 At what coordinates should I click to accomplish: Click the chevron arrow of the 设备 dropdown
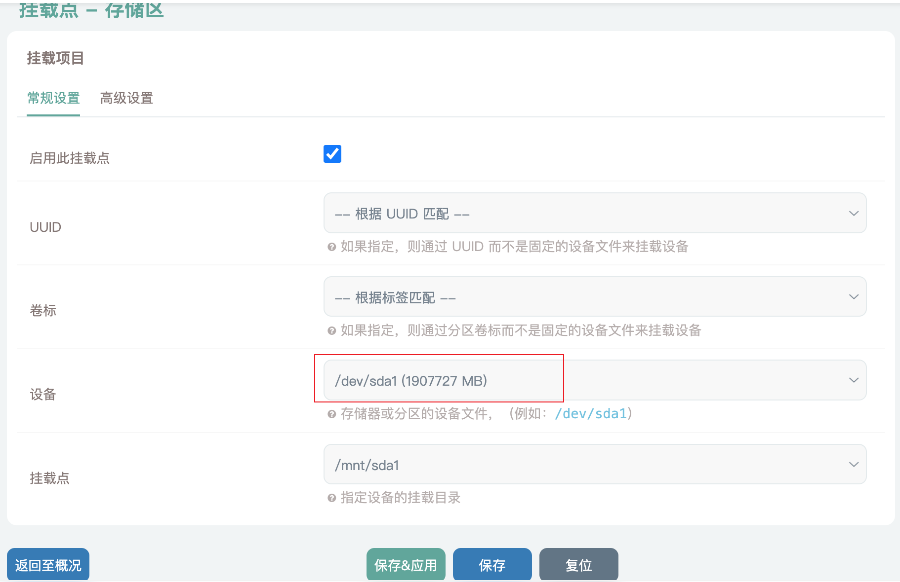point(853,380)
